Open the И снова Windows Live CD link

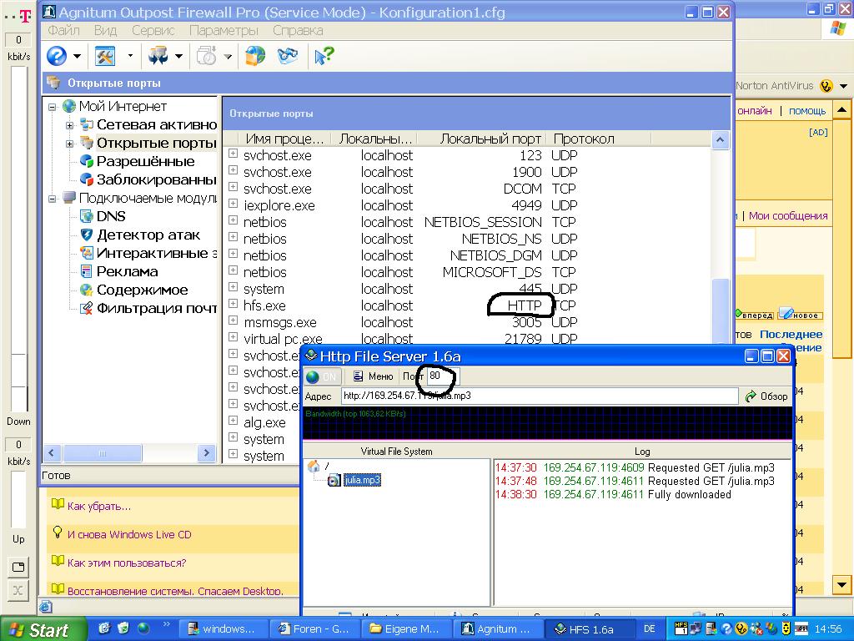(x=129, y=535)
